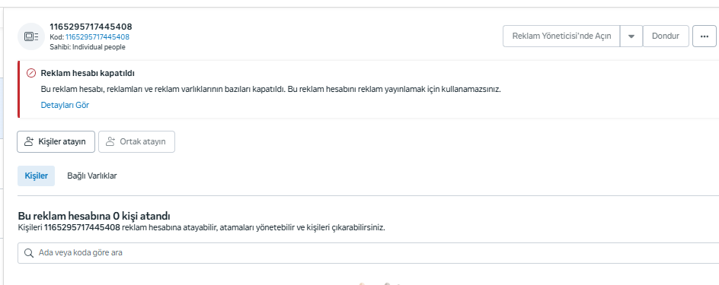719x285 pixels.
Task: Open the Detayları Gör link
Action: tap(65, 105)
